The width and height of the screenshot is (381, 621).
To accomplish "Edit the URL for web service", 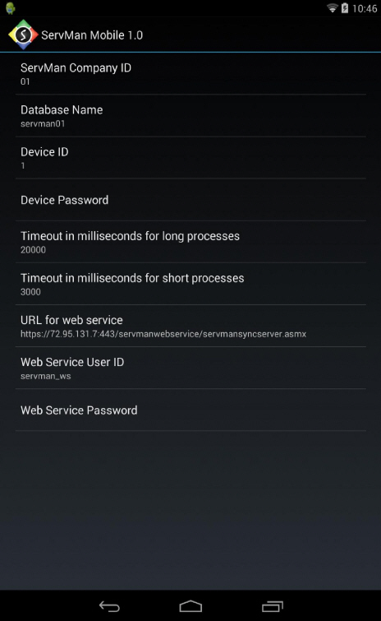I will pyautogui.click(x=190, y=326).
